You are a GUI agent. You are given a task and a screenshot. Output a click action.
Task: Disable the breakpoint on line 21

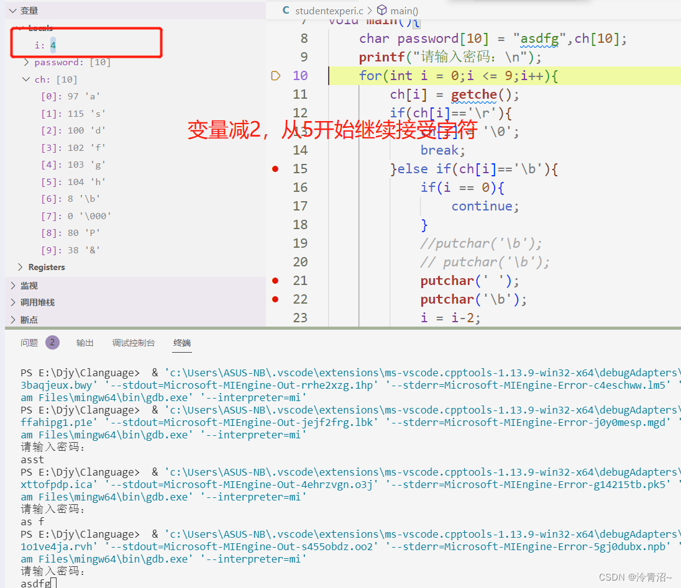pyautogui.click(x=275, y=280)
